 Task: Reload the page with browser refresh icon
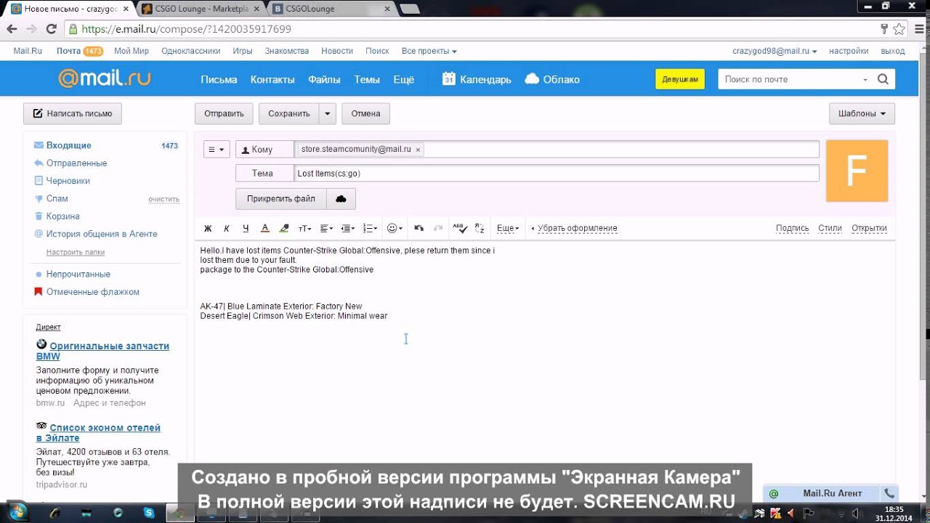click(51, 29)
